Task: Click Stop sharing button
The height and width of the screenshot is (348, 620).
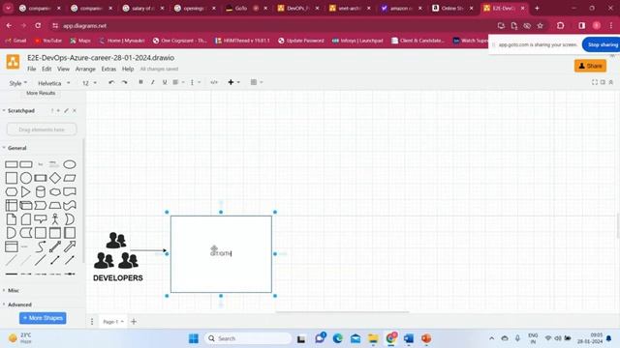Action: coord(602,44)
